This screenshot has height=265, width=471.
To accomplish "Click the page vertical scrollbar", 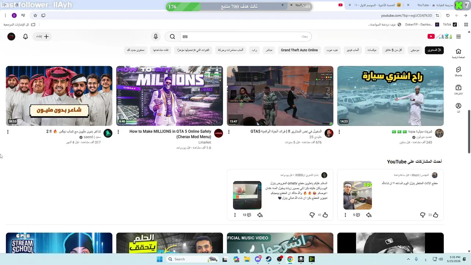I will [x=469, y=131].
